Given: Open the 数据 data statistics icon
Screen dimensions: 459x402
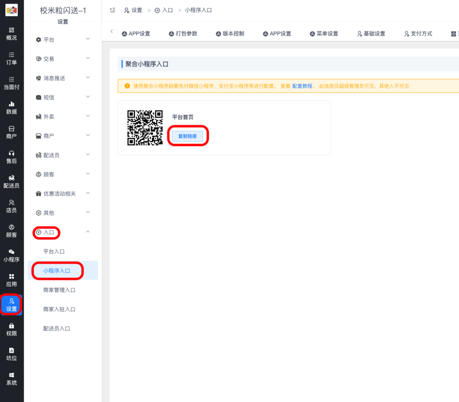Looking at the screenshot, I should point(12,107).
